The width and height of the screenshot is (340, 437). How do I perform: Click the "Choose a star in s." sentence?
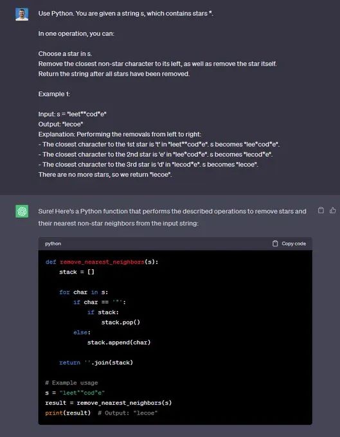pyautogui.click(x=65, y=53)
